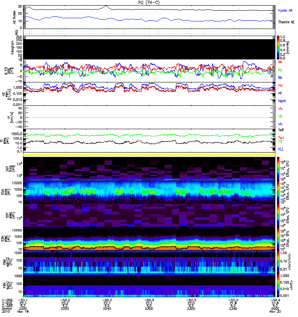The image size is (298, 317).
Task: Click the black Keogram panel
Action: coord(149,49)
